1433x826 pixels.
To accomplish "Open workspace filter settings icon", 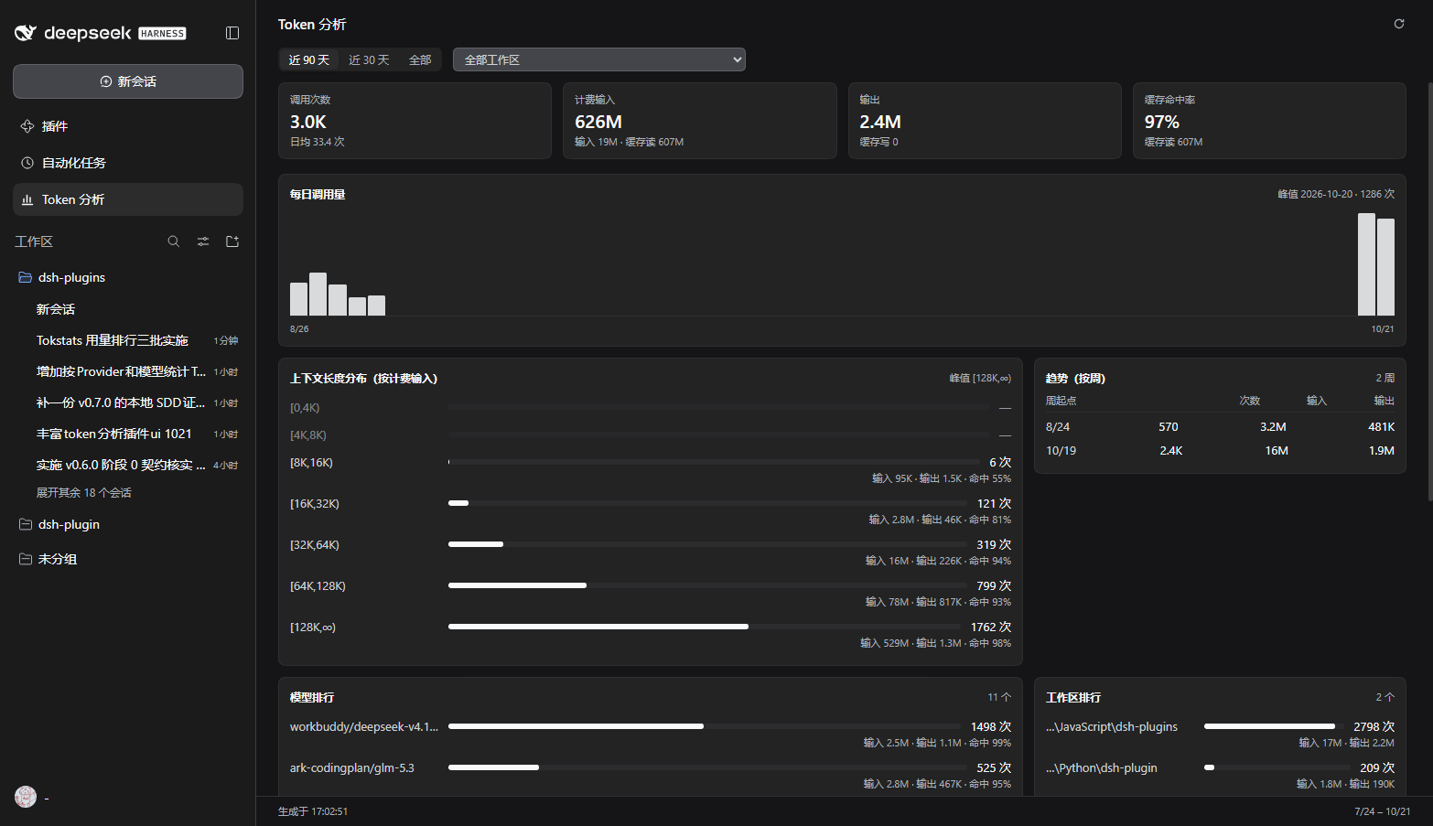I will [203, 241].
